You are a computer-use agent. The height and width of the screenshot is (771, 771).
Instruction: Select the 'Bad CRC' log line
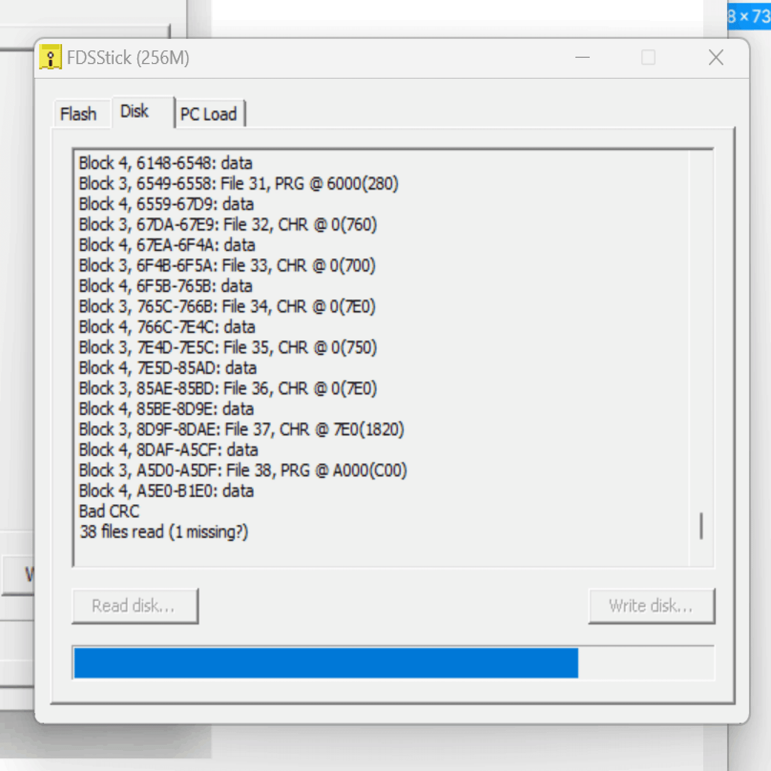click(x=109, y=511)
